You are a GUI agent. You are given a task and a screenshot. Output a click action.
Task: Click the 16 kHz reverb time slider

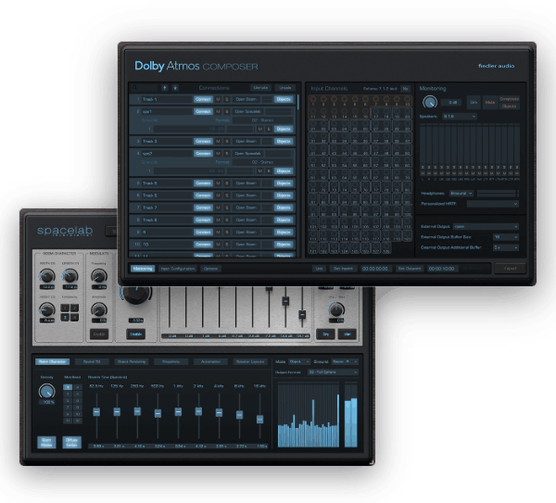click(x=259, y=420)
